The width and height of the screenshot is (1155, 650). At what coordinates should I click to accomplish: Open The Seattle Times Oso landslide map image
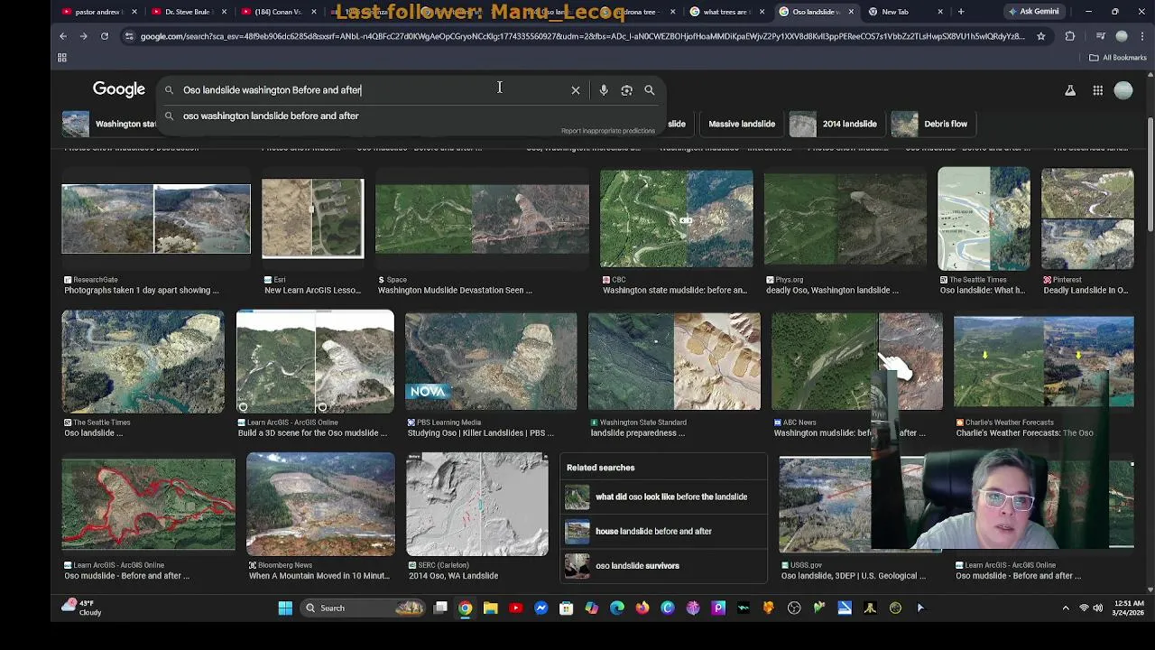pyautogui.click(x=984, y=218)
